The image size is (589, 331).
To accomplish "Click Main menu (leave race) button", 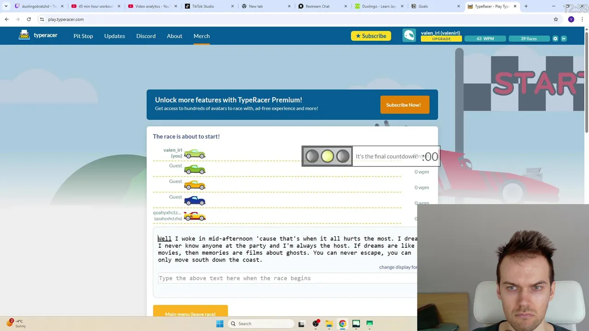I will 190,314.
